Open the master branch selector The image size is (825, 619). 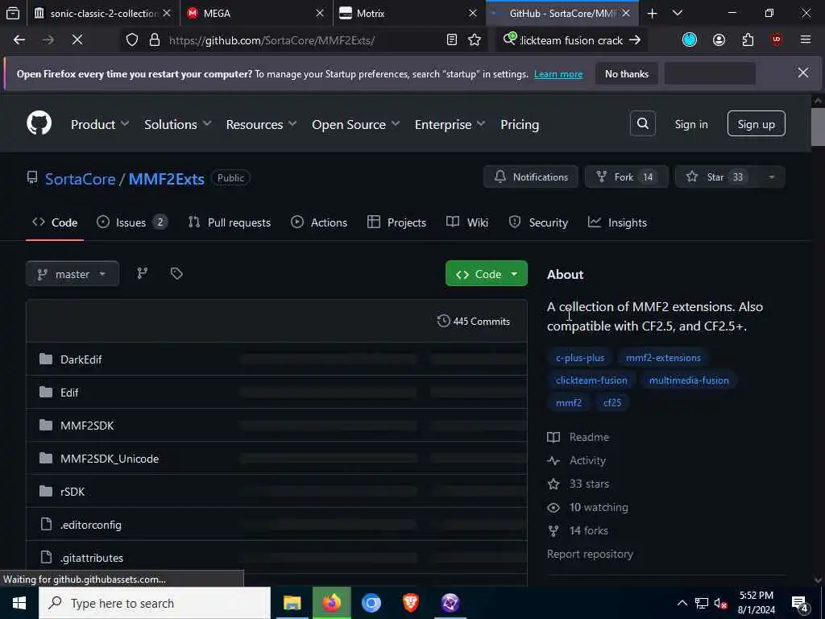coord(72,274)
